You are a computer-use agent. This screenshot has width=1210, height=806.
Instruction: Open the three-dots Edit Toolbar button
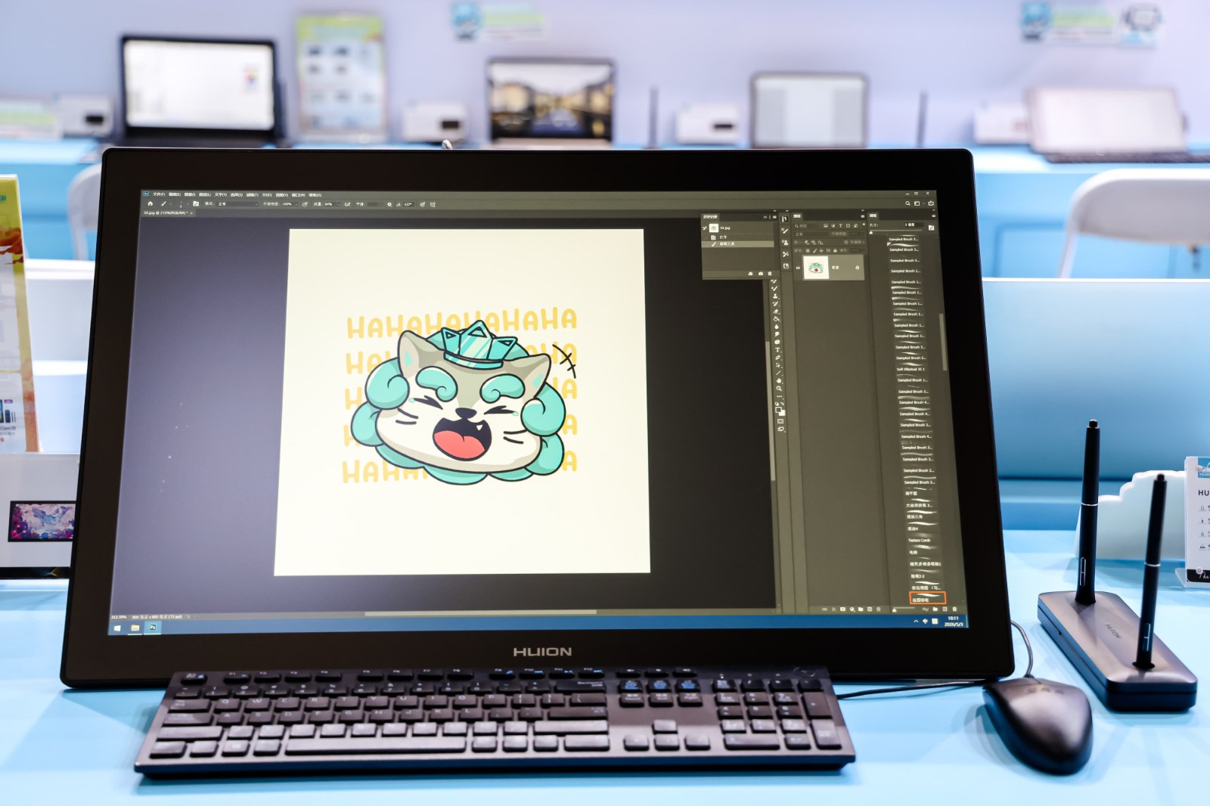[780, 396]
